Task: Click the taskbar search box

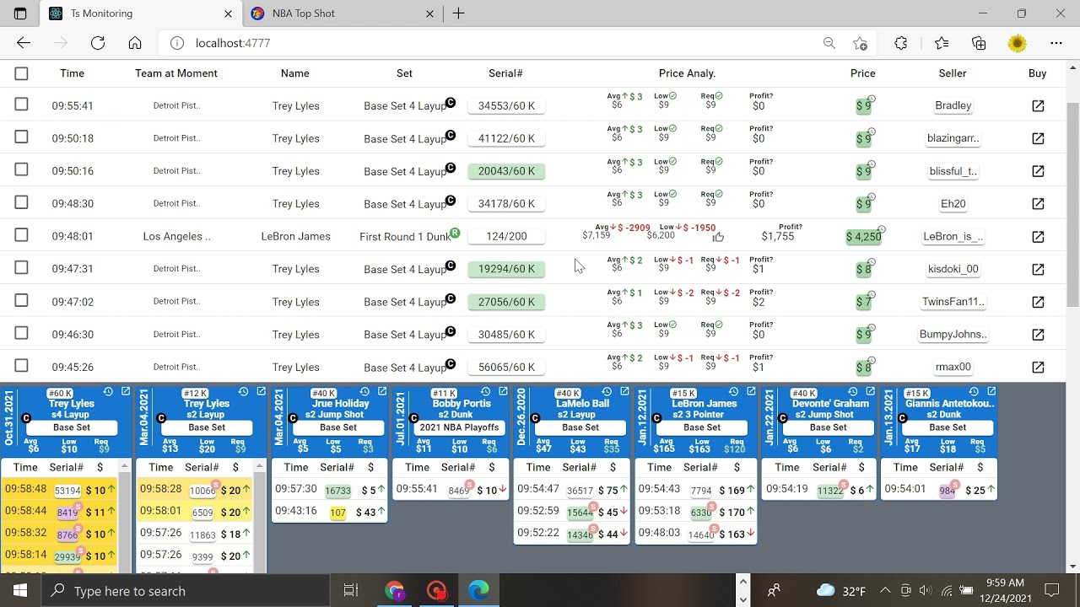Action: 185,591
